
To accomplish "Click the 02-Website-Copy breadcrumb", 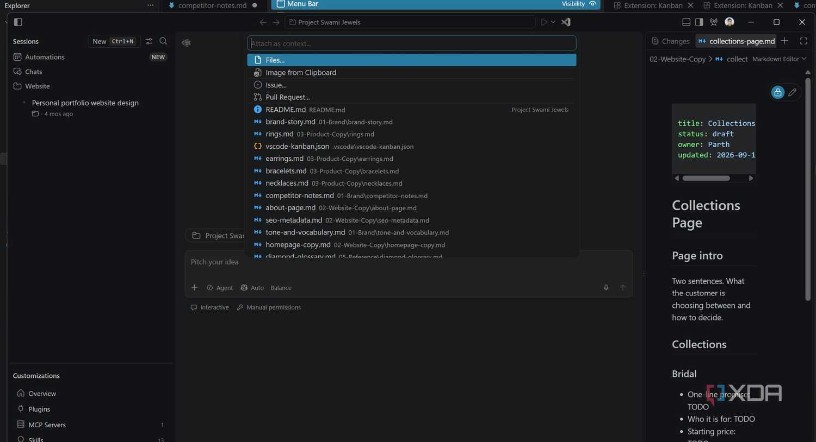I will [x=677, y=59].
